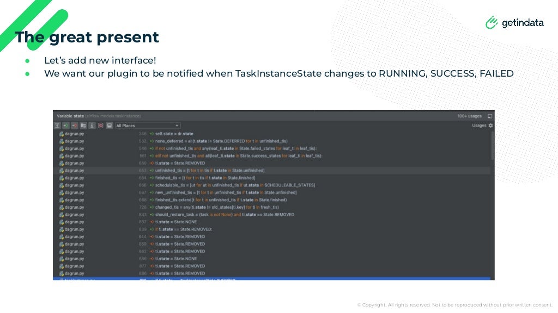Click the usages list vertical scrollbar
This screenshot has width=558, height=313.
pyautogui.click(x=492, y=146)
